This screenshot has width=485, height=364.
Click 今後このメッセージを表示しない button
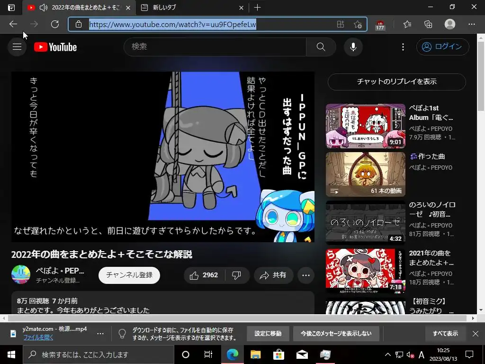(x=336, y=334)
